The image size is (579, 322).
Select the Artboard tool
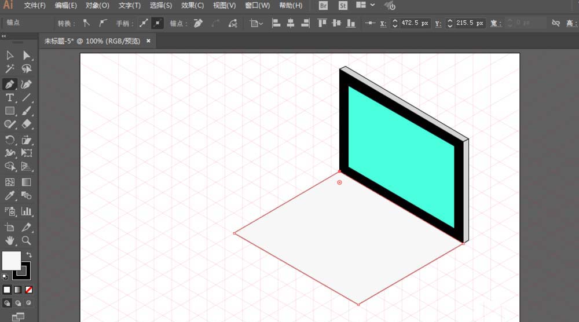(x=10, y=227)
